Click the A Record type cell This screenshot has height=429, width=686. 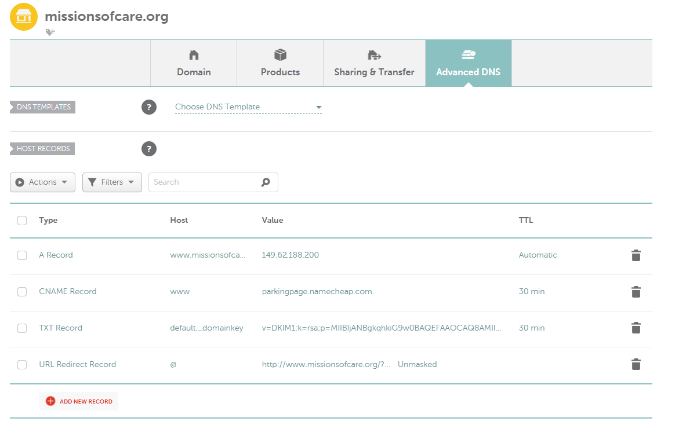coord(56,255)
